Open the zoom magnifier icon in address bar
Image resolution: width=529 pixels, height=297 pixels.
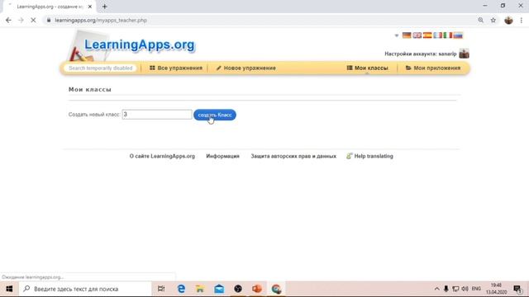click(481, 20)
